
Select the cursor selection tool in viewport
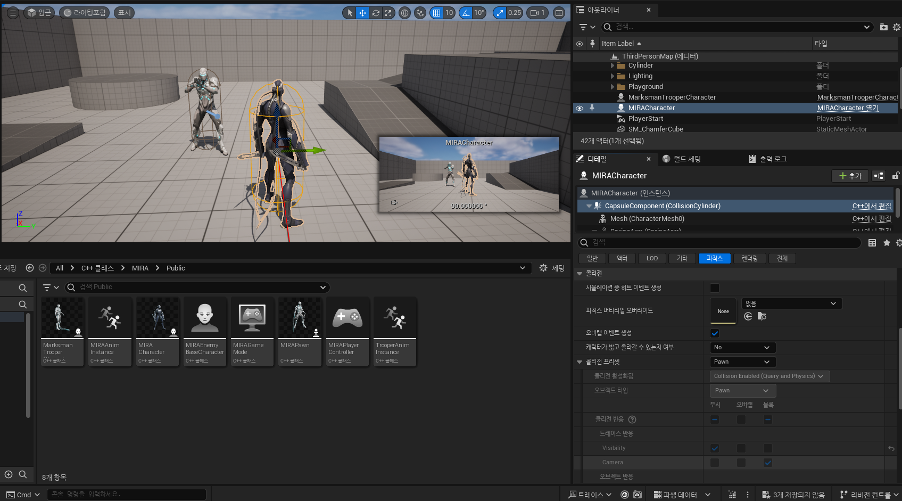[x=349, y=12]
